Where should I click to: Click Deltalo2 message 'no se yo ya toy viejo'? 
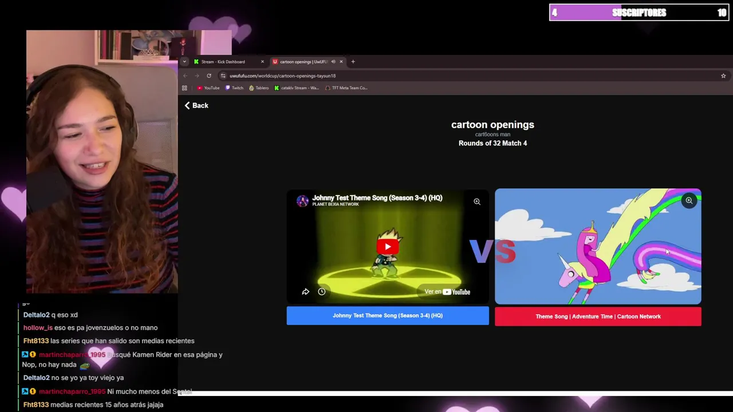(73, 378)
